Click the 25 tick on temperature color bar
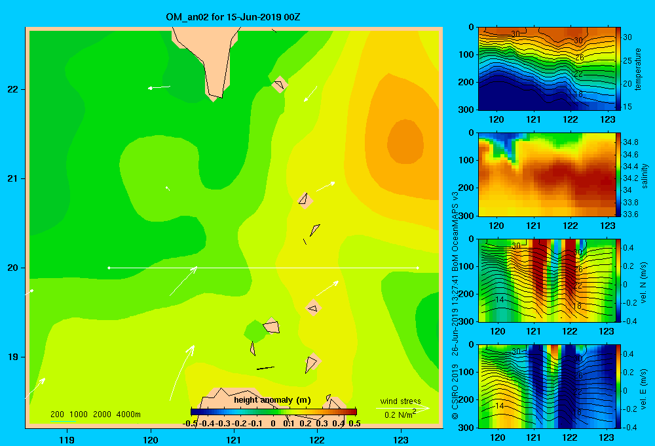Screen dimensions: 655x446 coord(627,60)
